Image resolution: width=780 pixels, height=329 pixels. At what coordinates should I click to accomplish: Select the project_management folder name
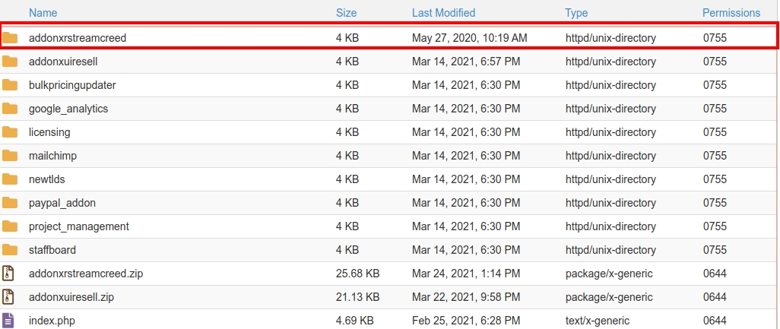[x=79, y=226]
